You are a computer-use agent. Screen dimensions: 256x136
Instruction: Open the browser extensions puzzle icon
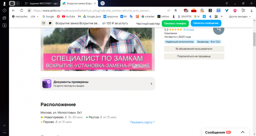[243, 10]
